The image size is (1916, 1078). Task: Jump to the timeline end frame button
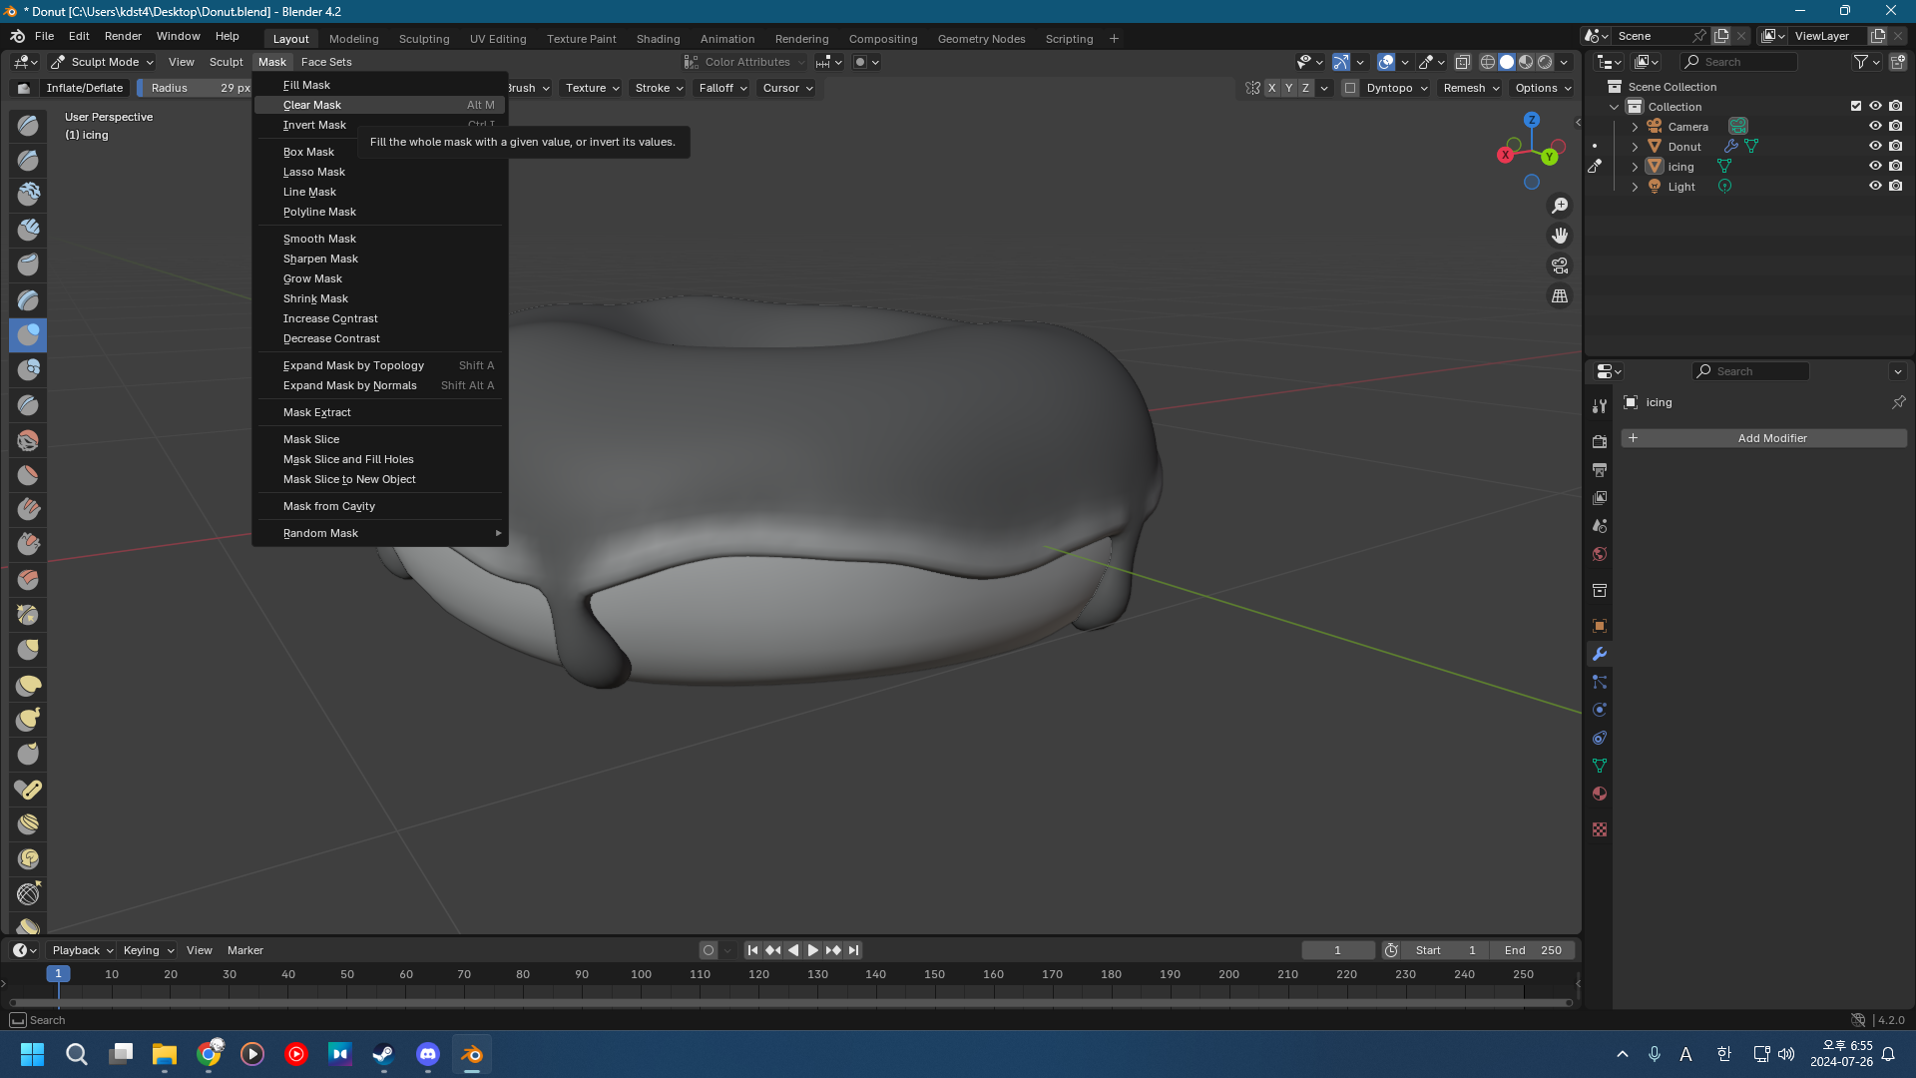pos(853,950)
